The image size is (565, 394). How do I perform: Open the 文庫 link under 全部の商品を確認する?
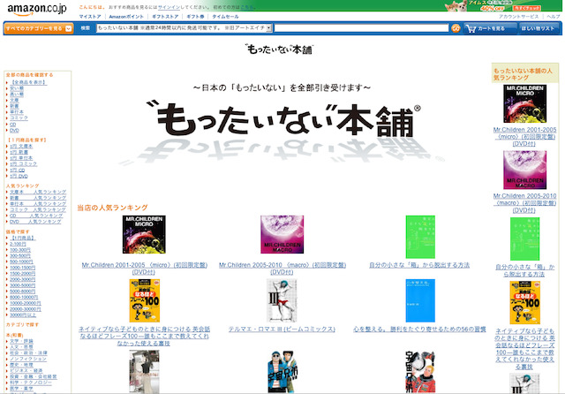coord(14,100)
